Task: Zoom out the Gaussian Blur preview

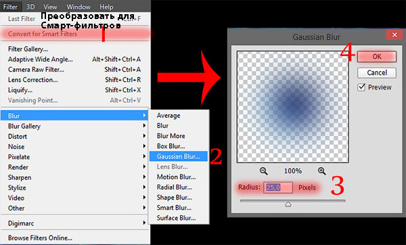Action: pos(264,171)
